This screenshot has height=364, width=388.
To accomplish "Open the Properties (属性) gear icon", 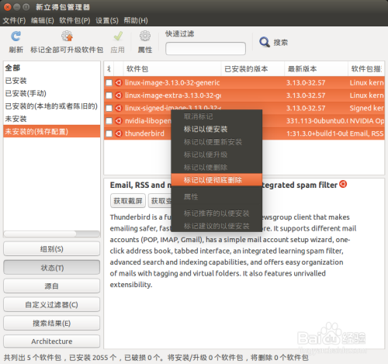I will pos(145,36).
